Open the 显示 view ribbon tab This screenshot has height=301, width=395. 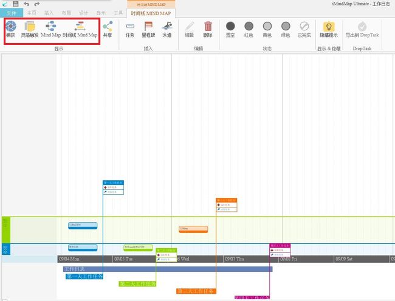click(101, 13)
